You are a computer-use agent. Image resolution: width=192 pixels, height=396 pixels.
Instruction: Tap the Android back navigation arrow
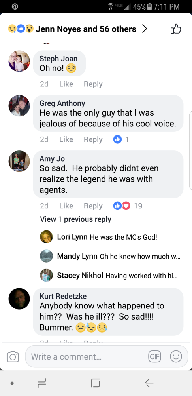(x=149, y=383)
